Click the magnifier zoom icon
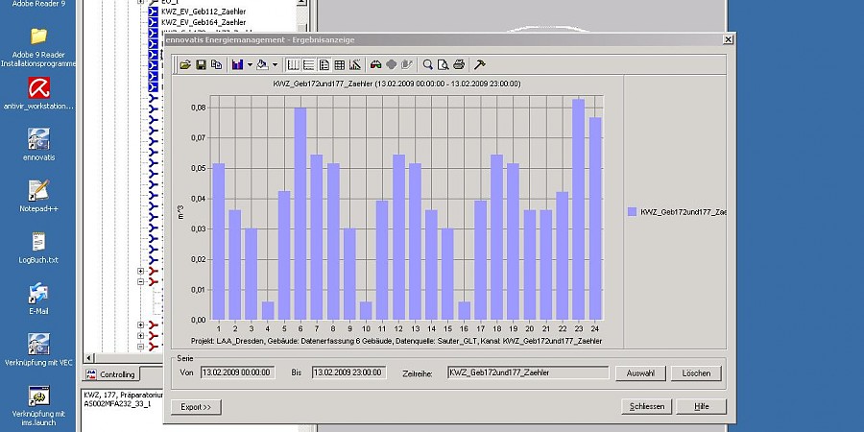This screenshot has width=864, height=432. [428, 64]
